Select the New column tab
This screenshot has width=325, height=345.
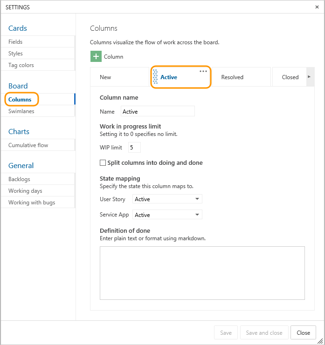[120, 77]
